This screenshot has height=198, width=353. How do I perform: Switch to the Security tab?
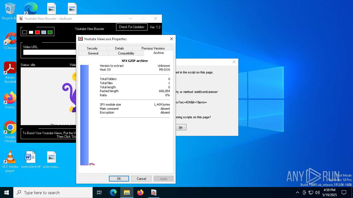92,48
